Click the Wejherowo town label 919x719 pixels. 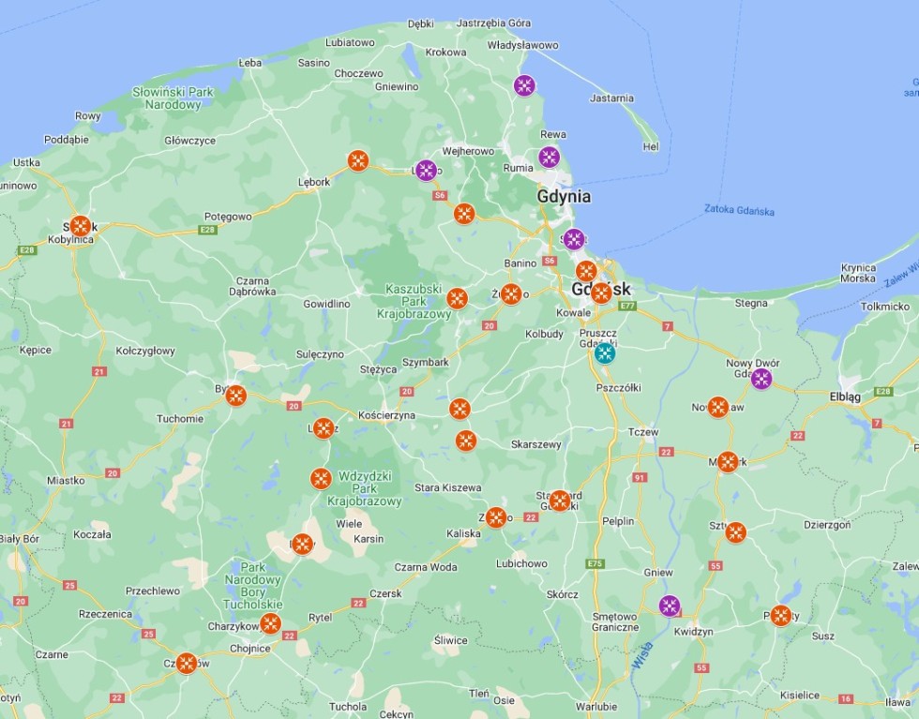click(468, 151)
